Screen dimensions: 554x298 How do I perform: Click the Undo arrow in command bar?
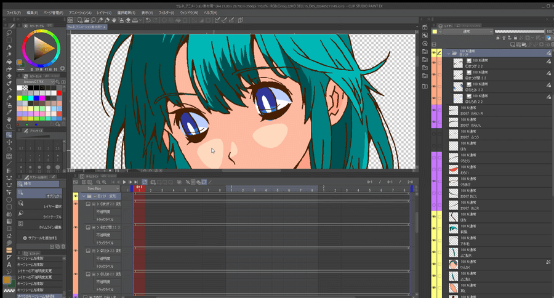pos(148,20)
